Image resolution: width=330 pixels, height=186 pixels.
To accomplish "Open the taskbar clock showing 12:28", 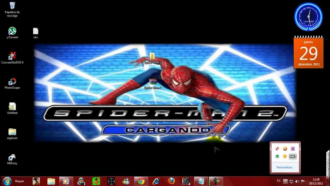I will [x=316, y=181].
